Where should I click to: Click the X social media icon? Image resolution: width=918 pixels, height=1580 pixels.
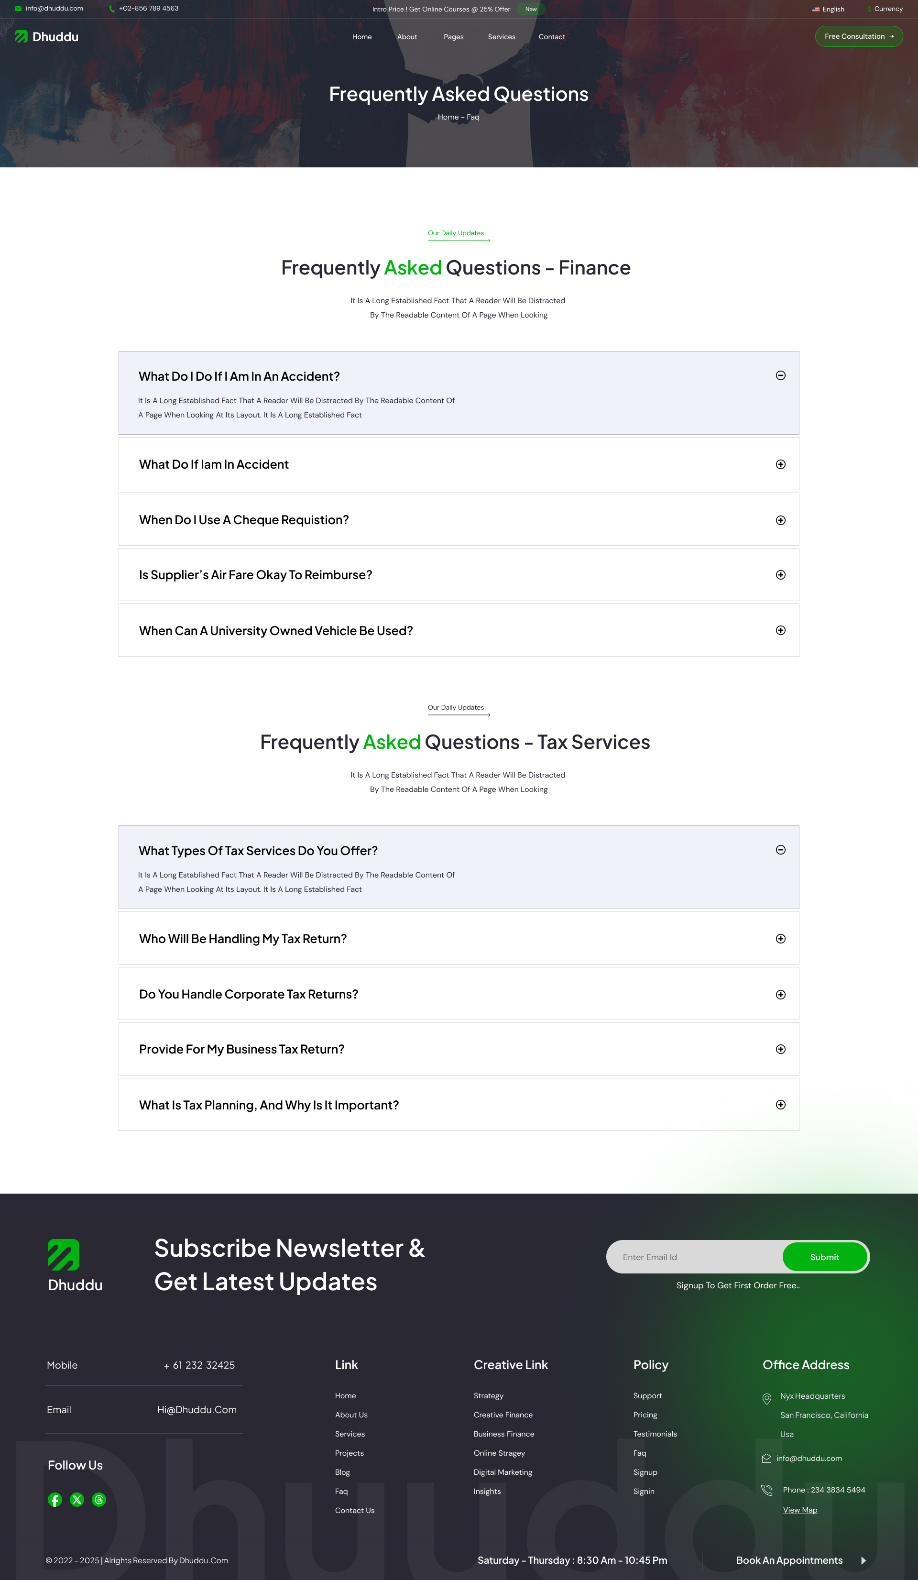[x=77, y=1500]
